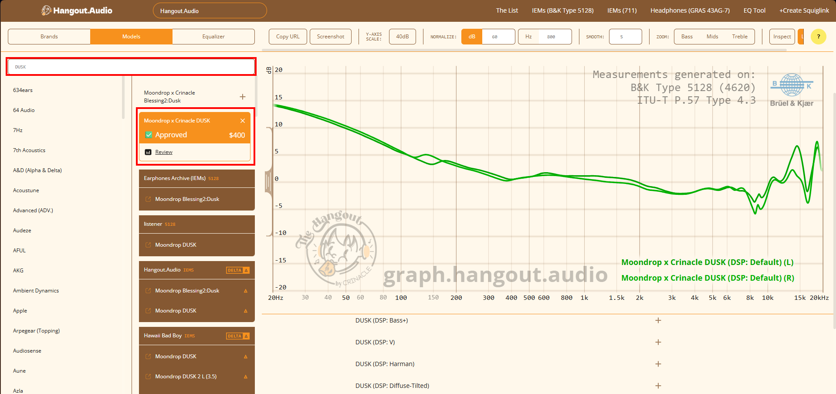This screenshot has height=394, width=836.
Task: Click the DELTA badge beside Hawaii Bad Boy
Action: 237,336
